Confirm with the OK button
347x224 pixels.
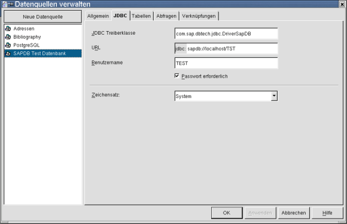click(227, 213)
